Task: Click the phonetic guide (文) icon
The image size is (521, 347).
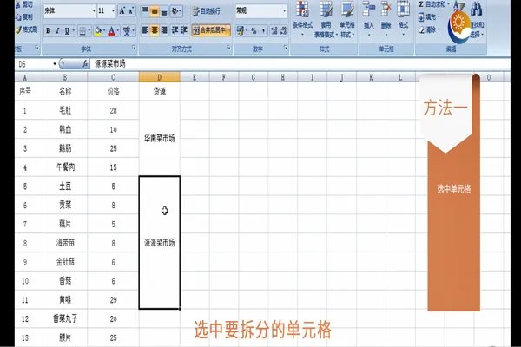Action: click(x=127, y=31)
